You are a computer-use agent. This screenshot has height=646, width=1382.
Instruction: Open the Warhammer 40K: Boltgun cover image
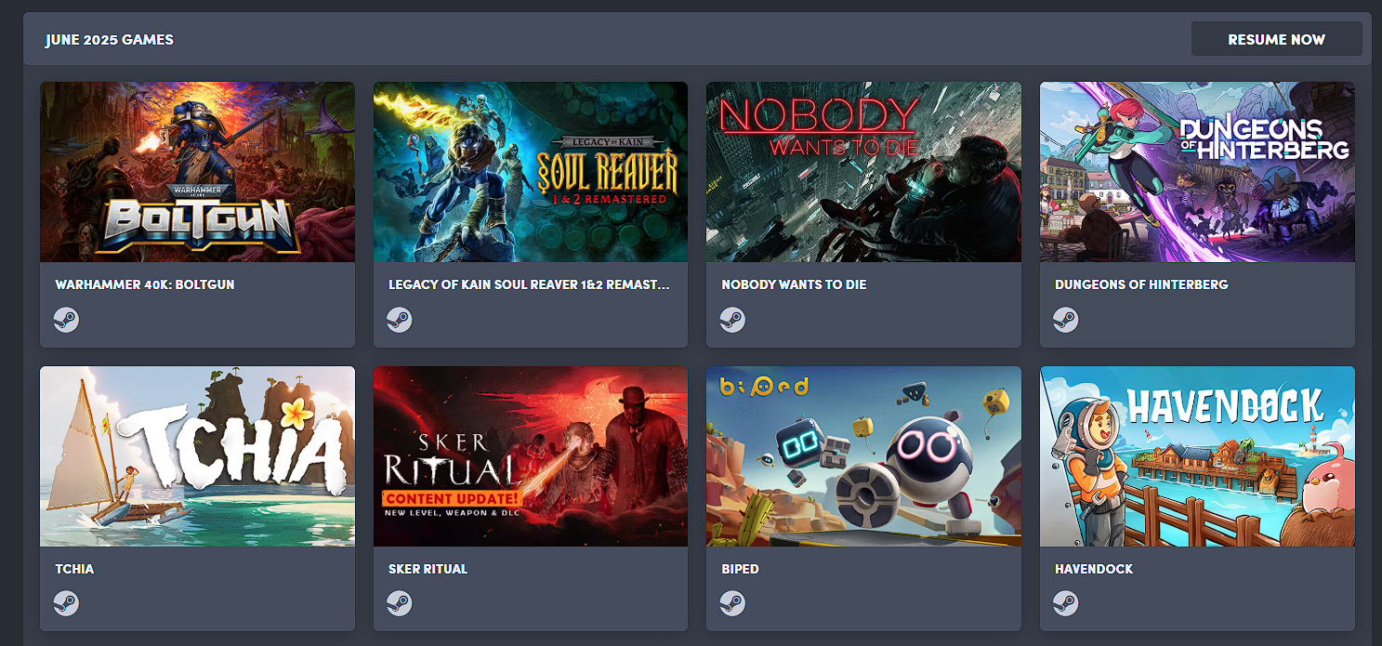click(197, 172)
